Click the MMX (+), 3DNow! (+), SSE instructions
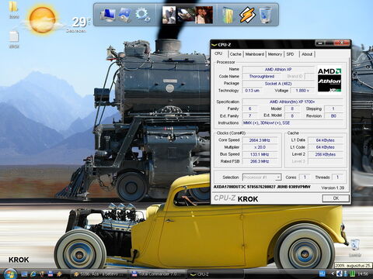The image size is (373, 279). (x=292, y=122)
